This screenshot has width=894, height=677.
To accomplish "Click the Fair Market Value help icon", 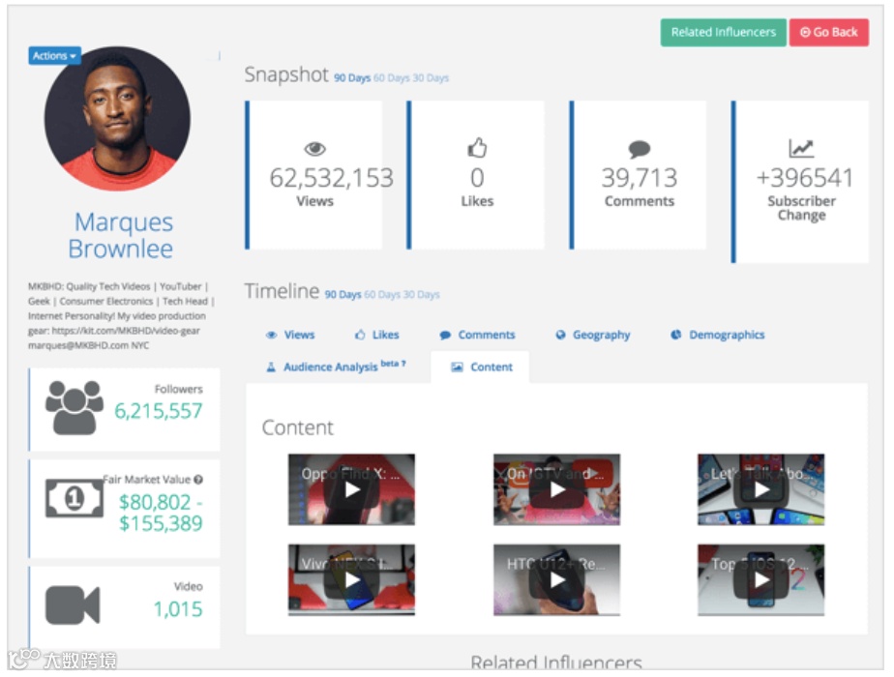I will pos(197,480).
